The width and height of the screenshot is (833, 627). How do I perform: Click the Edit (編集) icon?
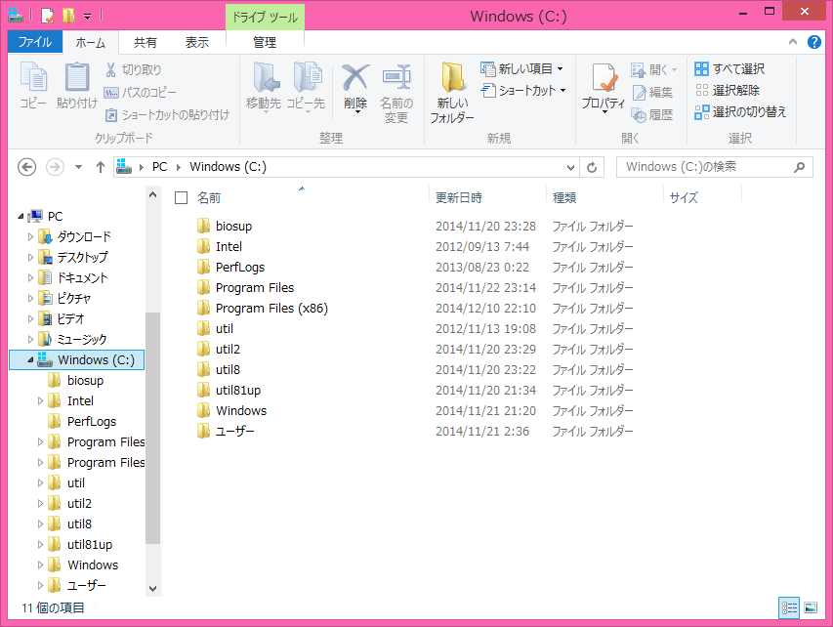coord(639,93)
